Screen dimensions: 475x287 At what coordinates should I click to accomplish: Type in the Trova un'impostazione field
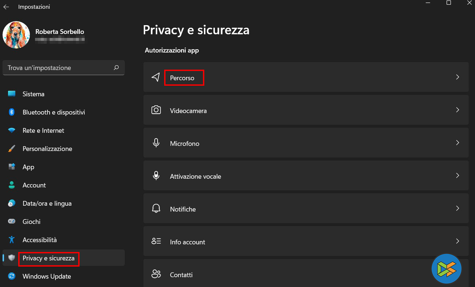[x=58, y=68]
